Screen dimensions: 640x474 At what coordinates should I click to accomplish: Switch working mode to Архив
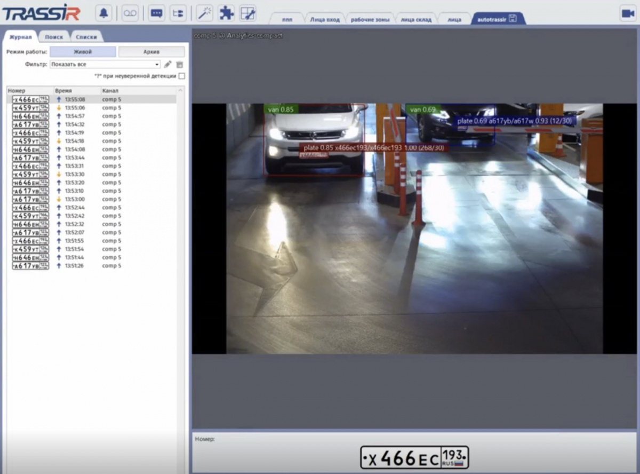coord(151,52)
